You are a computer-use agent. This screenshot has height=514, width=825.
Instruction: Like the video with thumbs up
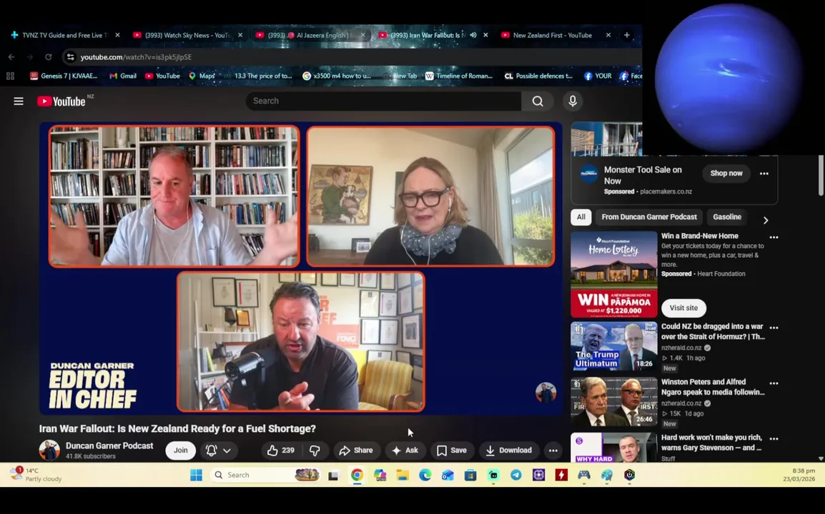[x=280, y=450]
